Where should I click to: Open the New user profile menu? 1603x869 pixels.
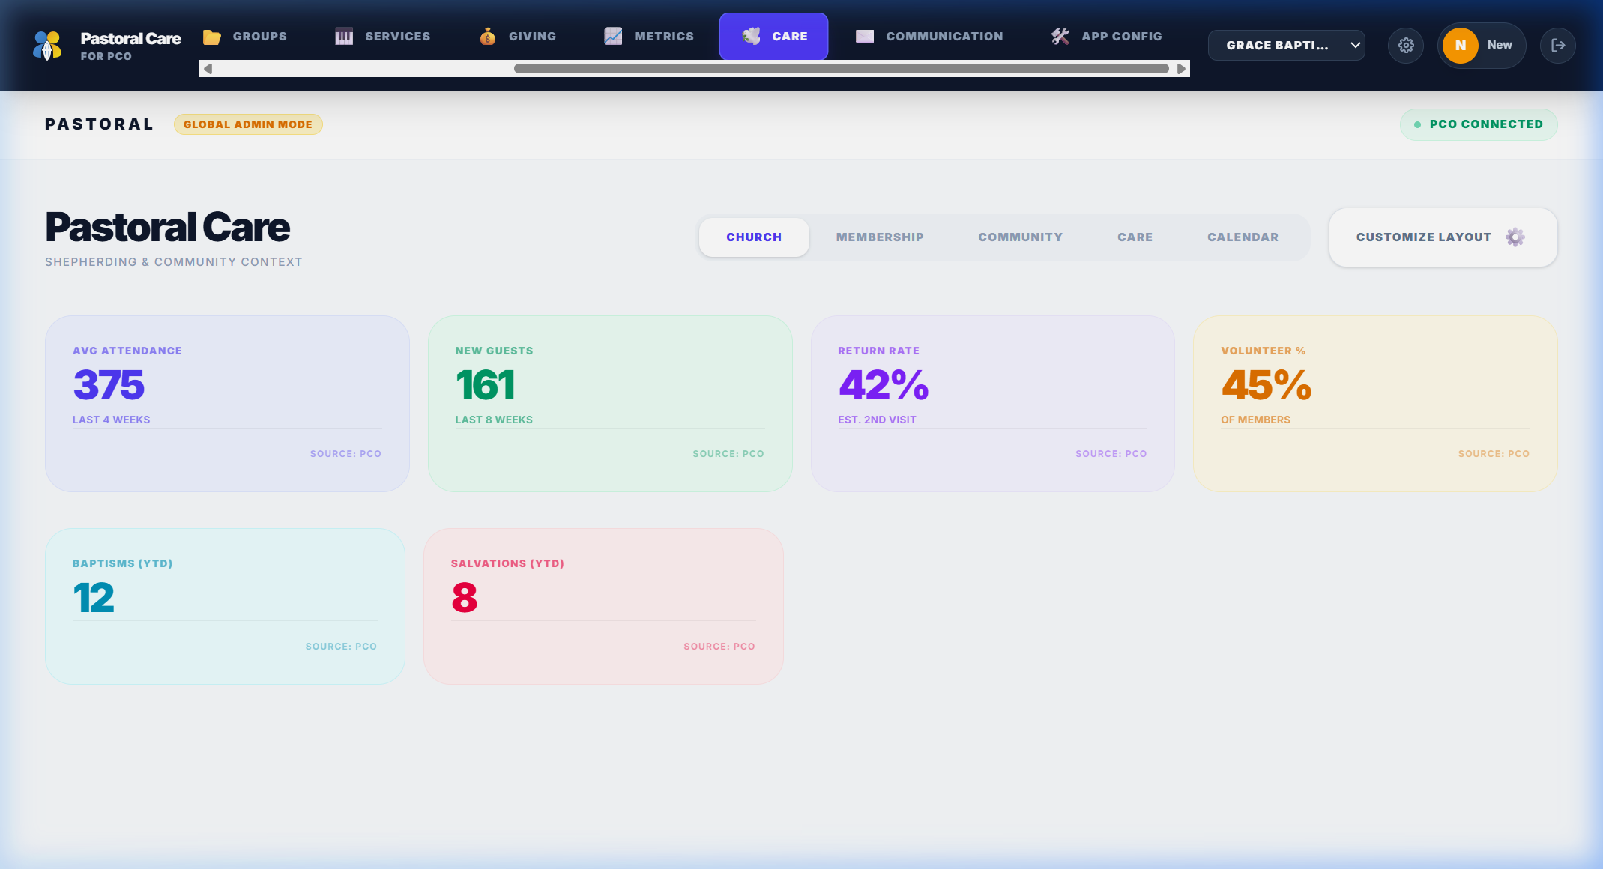tap(1481, 46)
